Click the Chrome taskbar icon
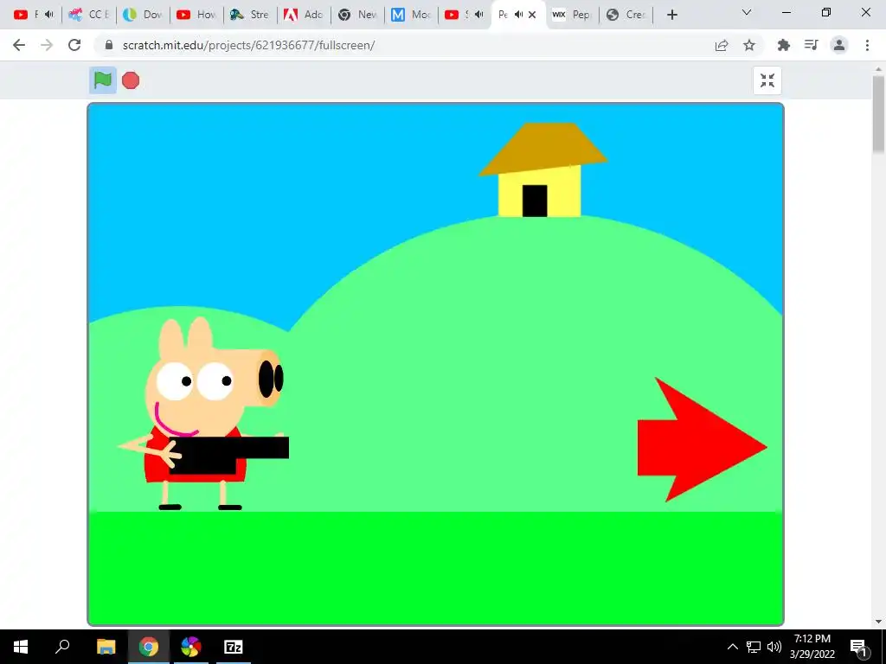This screenshot has height=664, width=886. coord(149,647)
